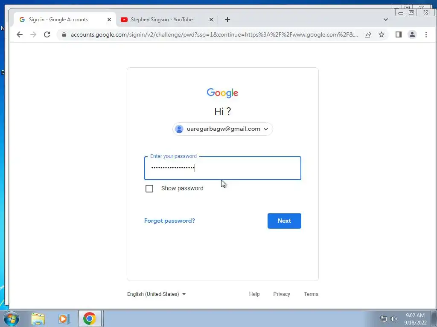Open the Help link

pyautogui.click(x=254, y=294)
